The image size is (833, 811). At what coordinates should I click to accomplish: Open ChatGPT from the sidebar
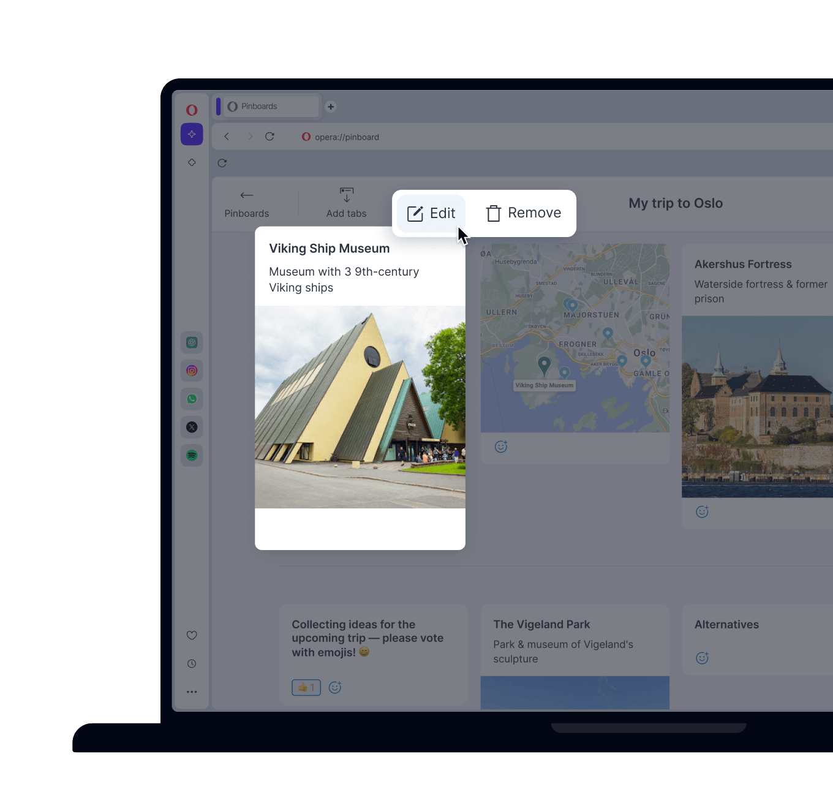(192, 342)
